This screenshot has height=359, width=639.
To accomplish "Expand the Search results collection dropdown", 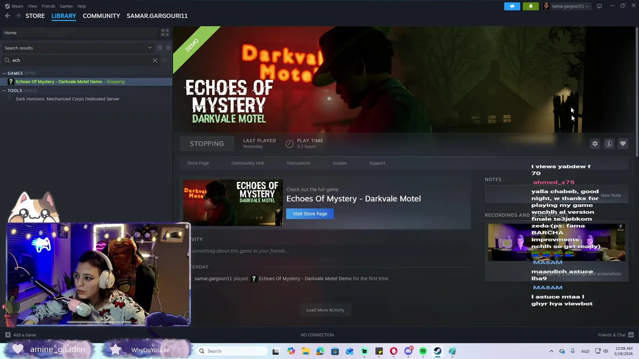I will 77,48.
